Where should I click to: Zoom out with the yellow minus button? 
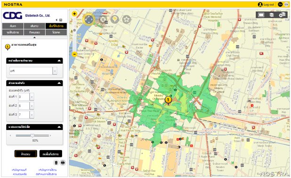(x=74, y=54)
